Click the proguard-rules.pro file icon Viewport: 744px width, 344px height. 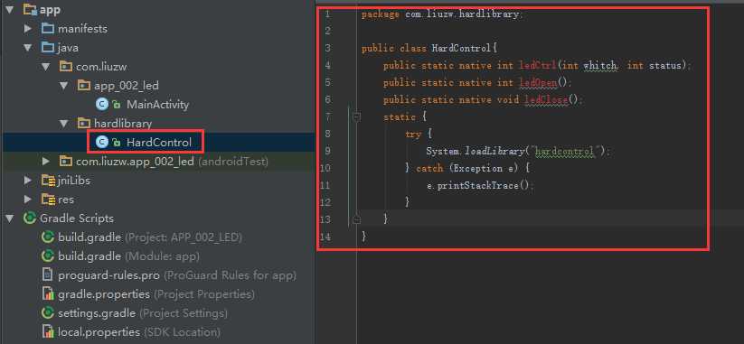(x=47, y=274)
